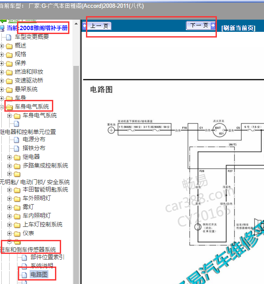Open current manual 2008雅阁增补手册 heading
The image size is (264, 284).
44,28
